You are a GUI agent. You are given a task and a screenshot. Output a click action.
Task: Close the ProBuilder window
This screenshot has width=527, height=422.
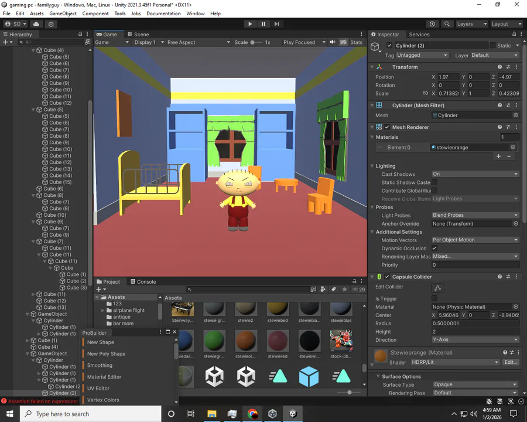[x=174, y=332]
